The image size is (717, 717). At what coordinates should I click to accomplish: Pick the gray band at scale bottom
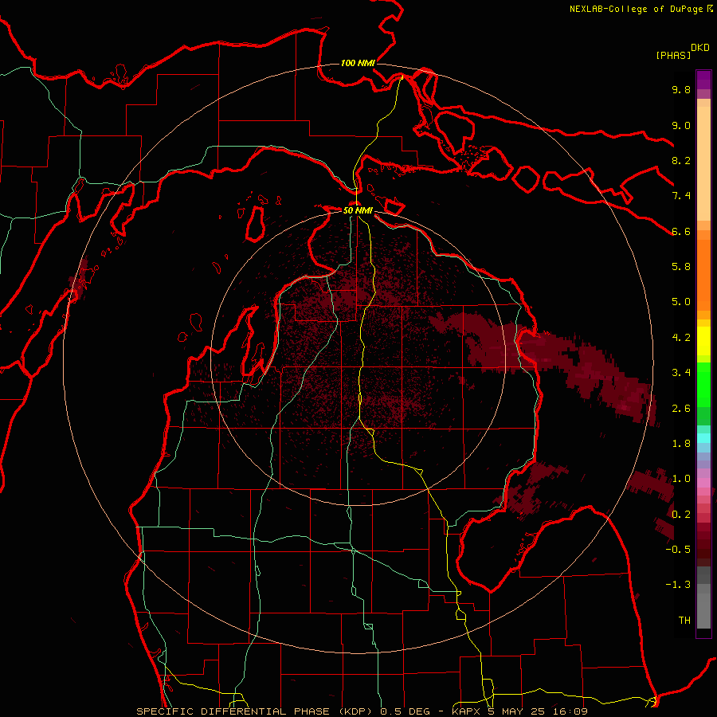click(703, 611)
